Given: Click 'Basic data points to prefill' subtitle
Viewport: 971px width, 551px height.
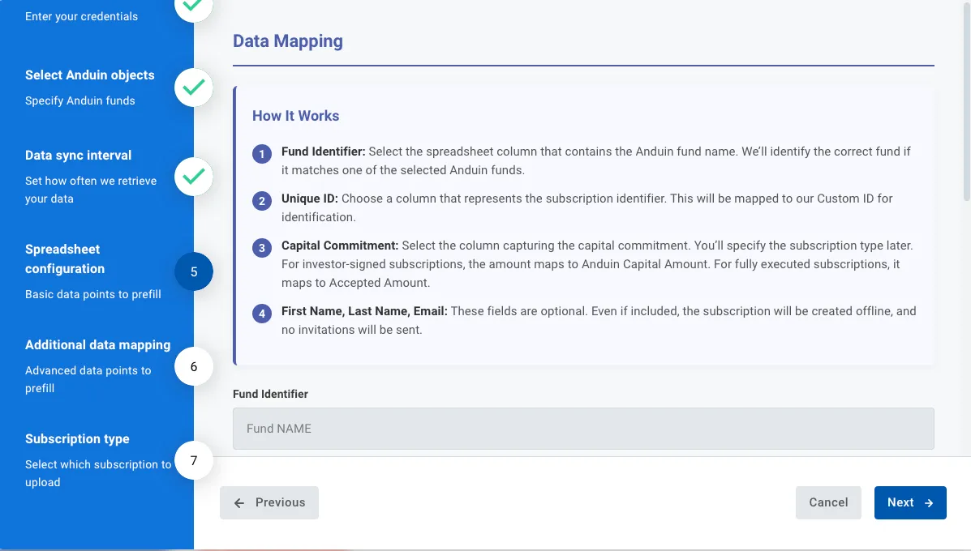Looking at the screenshot, I should click(93, 294).
